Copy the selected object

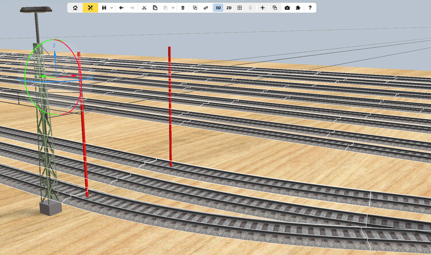click(155, 7)
